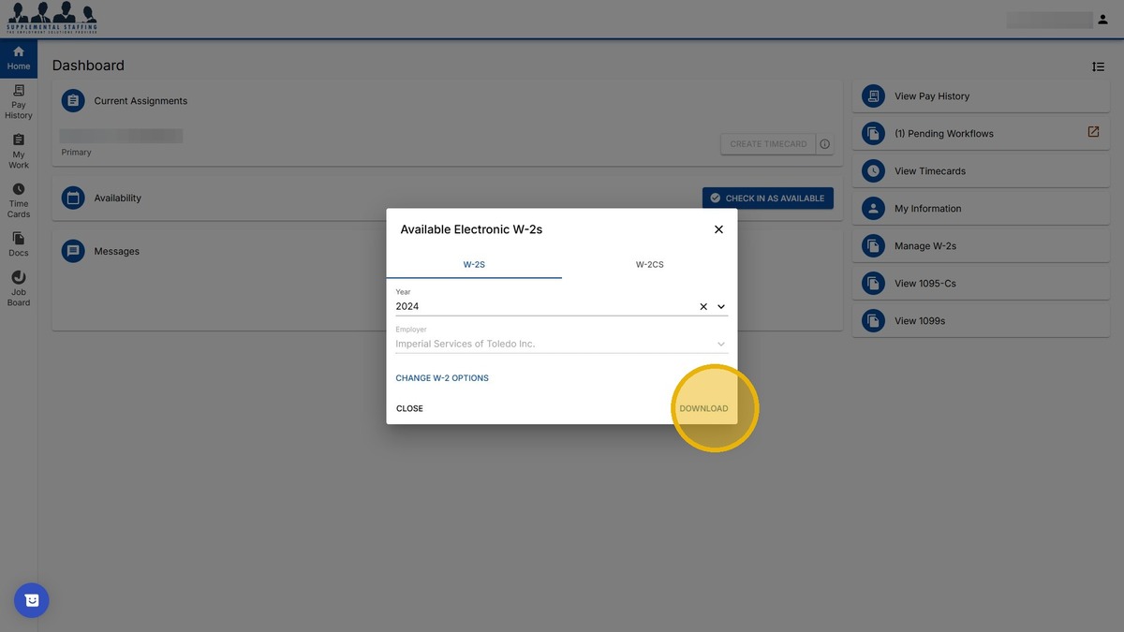The image size is (1124, 632).
Task: Open the Job Board sidebar icon
Action: (x=19, y=288)
